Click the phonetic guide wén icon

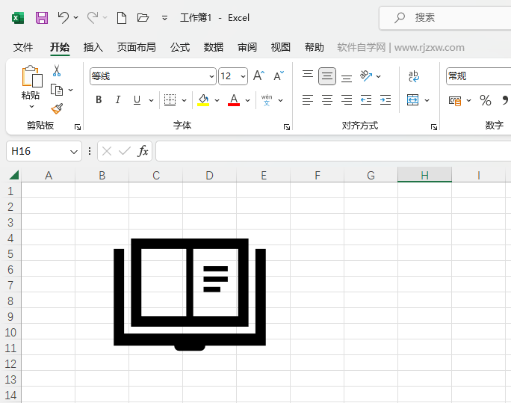tap(267, 100)
